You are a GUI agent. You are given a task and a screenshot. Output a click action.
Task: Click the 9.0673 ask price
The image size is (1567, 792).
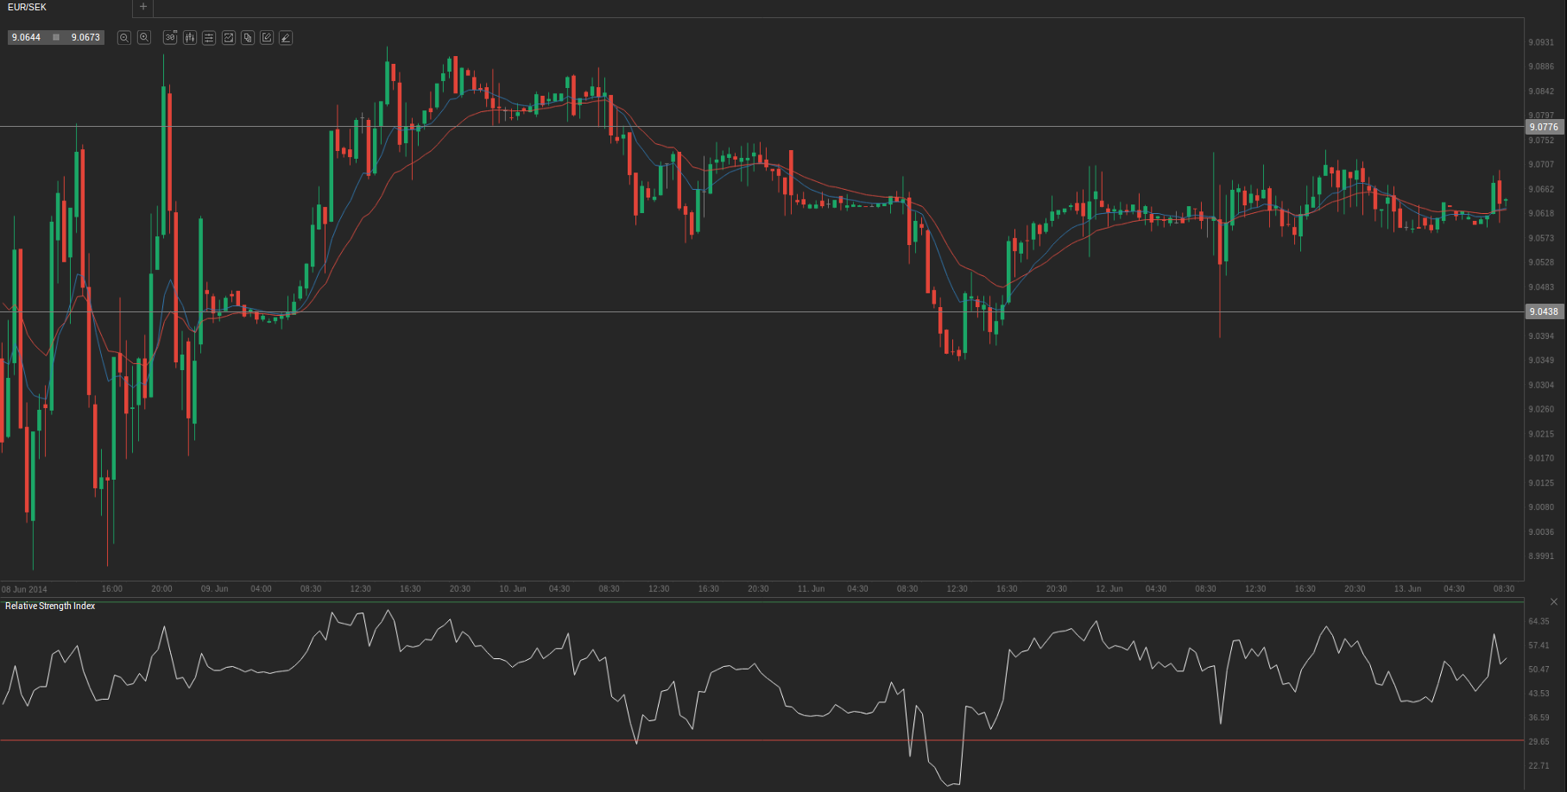85,38
